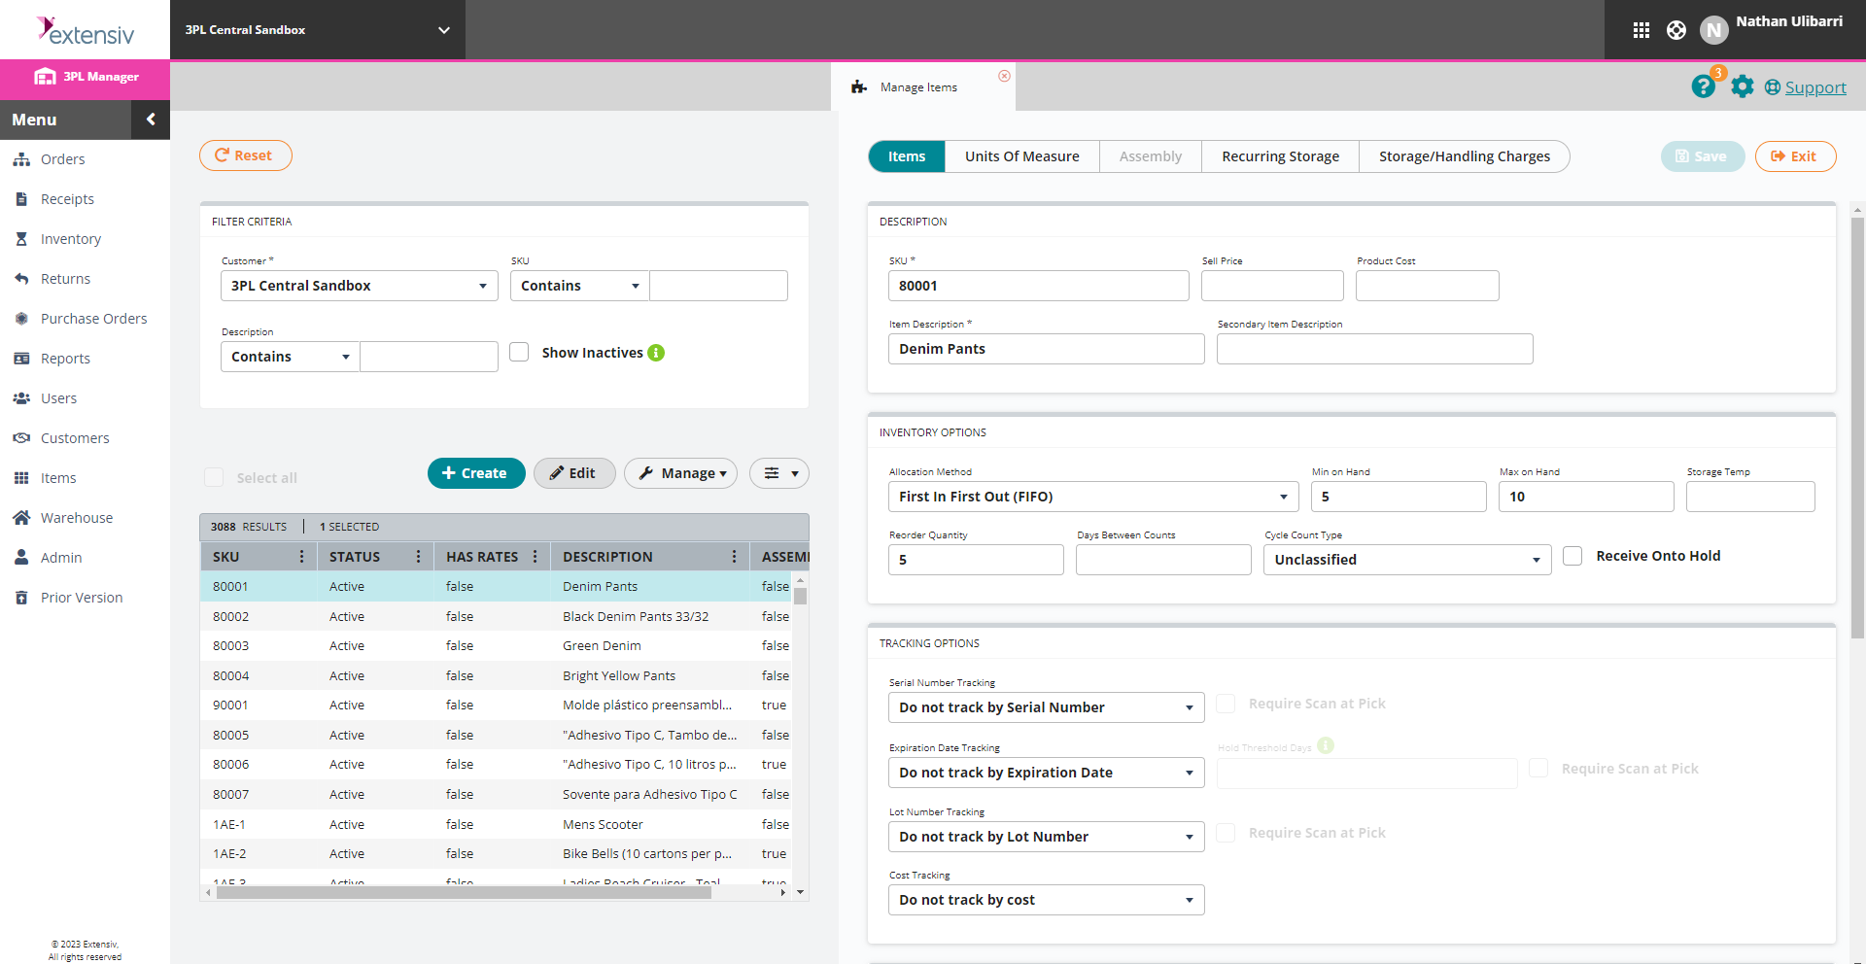Enable the Show Inactives checkbox

coord(520,352)
